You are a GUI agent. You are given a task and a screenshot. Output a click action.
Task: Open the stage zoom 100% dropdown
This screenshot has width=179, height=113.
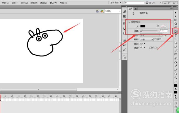(120, 11)
